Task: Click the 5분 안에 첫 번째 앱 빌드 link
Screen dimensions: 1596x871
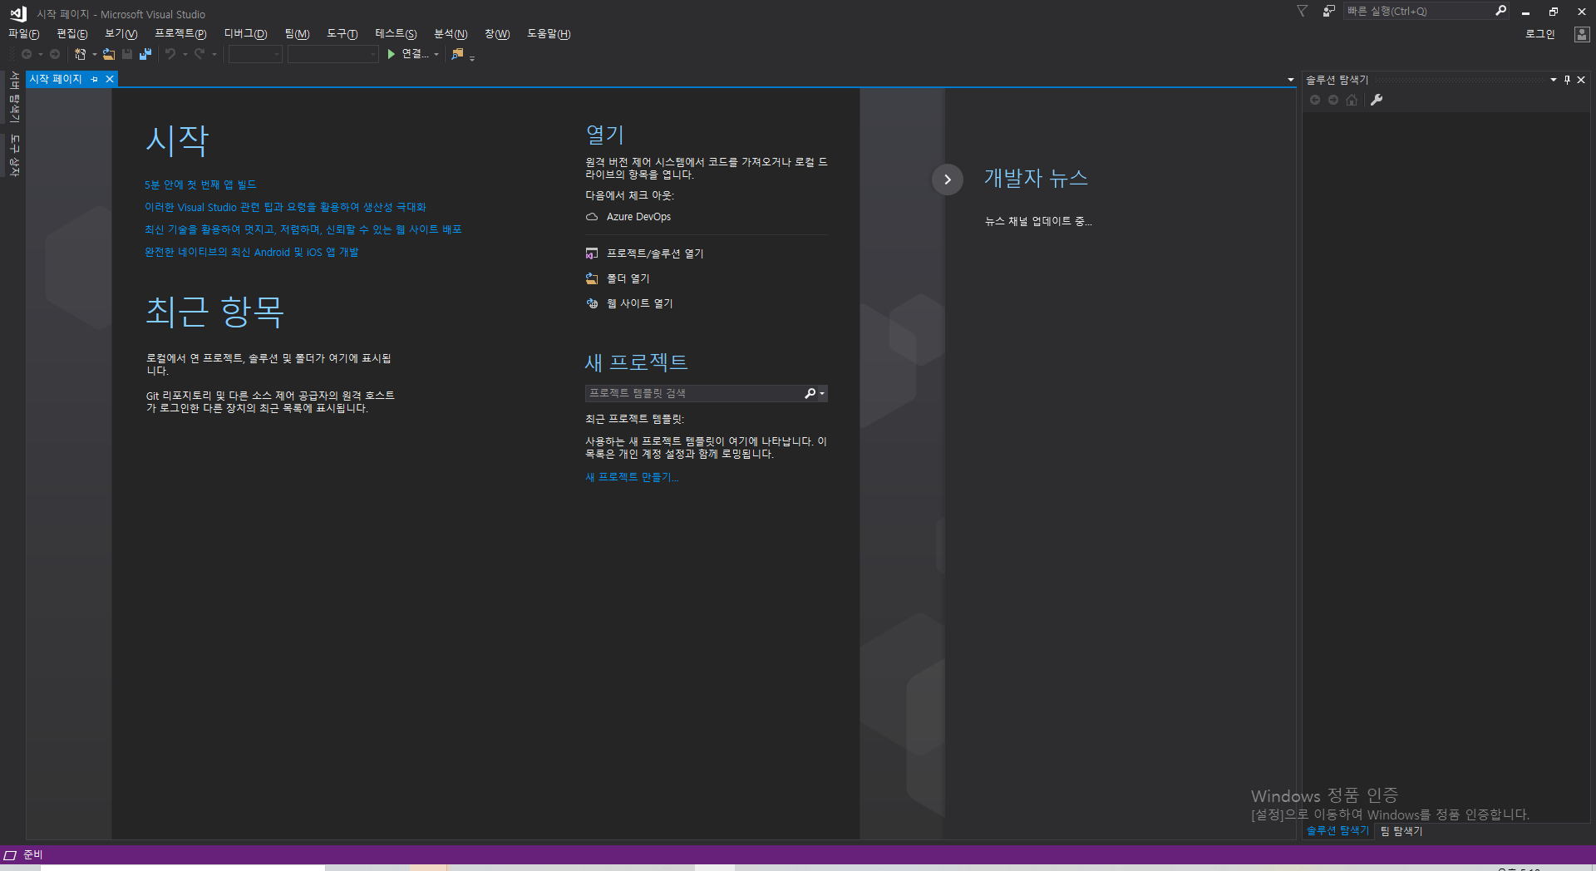Action: click(x=200, y=185)
